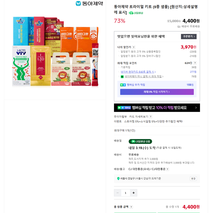Click 최대 5% 적립 시작하기 button

pos(157,92)
